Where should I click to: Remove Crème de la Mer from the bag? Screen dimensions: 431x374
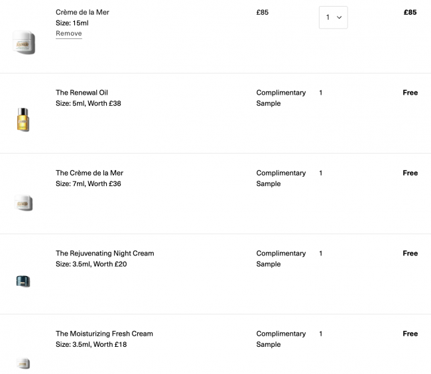pos(69,34)
